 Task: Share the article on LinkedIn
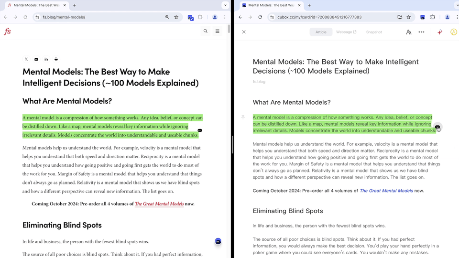[x=46, y=59]
